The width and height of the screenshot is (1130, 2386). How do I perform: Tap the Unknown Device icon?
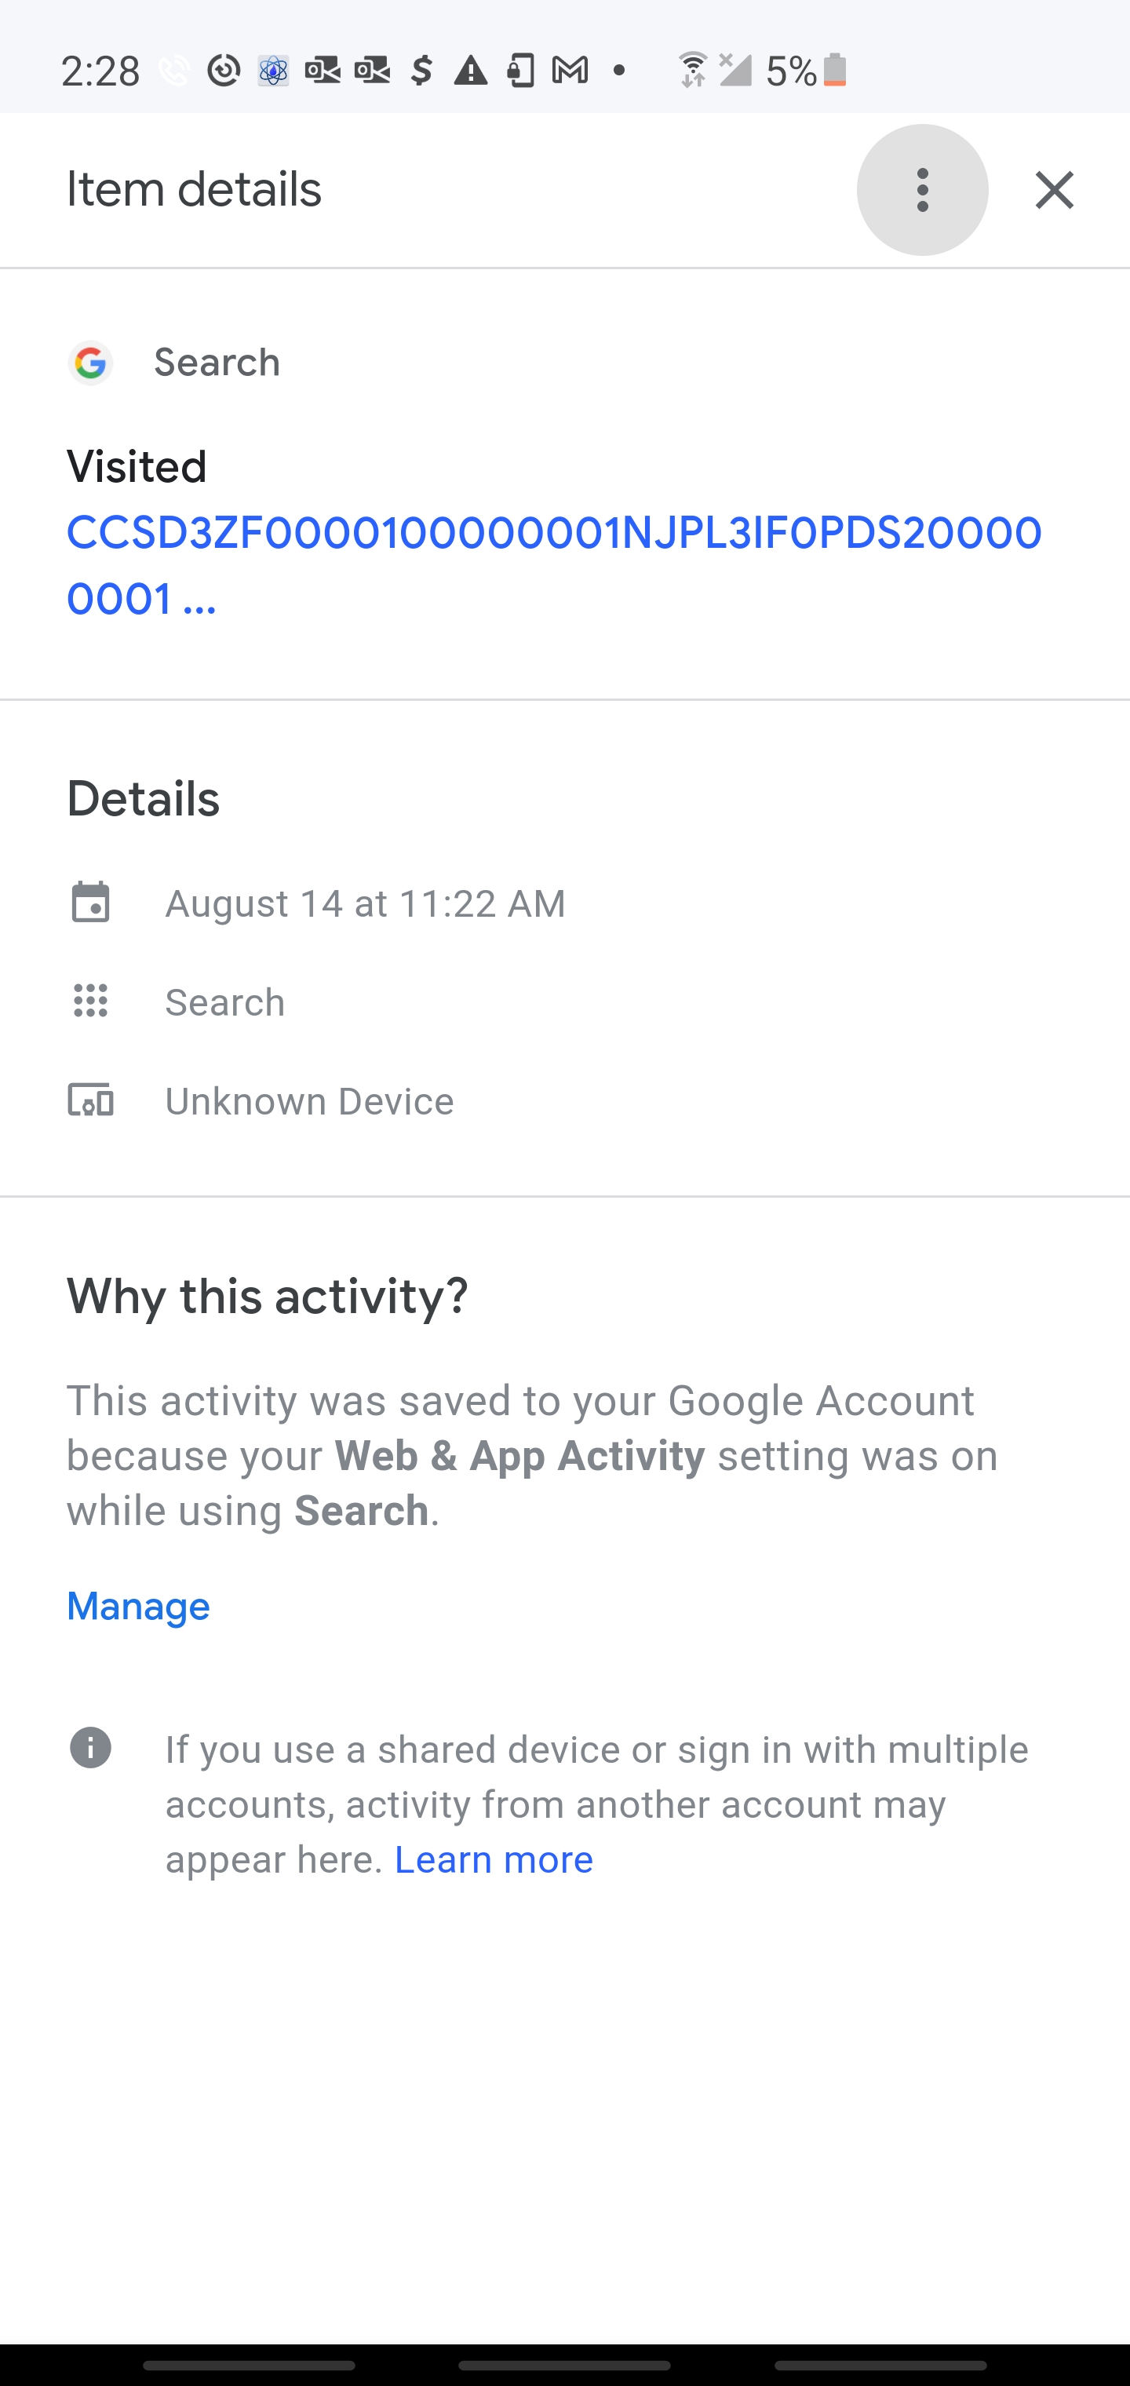pyautogui.click(x=91, y=1100)
